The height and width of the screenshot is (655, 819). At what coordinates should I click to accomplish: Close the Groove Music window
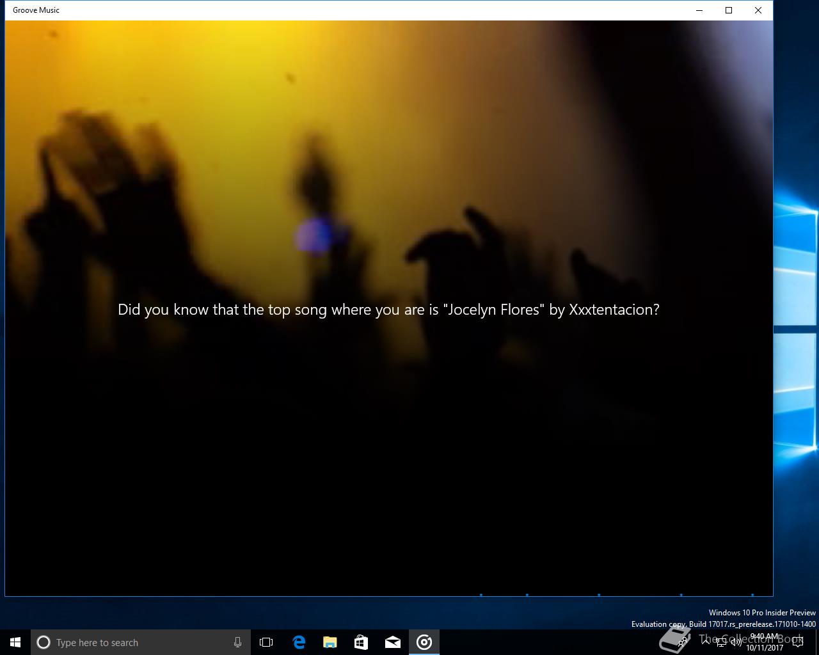click(x=758, y=10)
